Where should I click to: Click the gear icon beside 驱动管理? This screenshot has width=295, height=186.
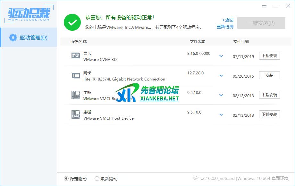(x=13, y=38)
